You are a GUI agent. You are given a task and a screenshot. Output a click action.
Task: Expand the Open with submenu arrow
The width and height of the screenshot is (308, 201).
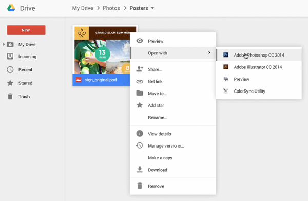209,53
